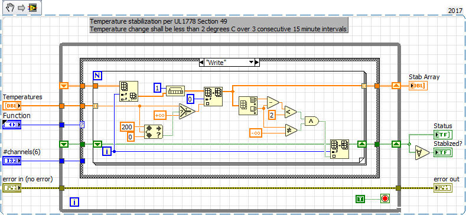
Task: Click the error out cluster terminal
Action: [x=442, y=188]
